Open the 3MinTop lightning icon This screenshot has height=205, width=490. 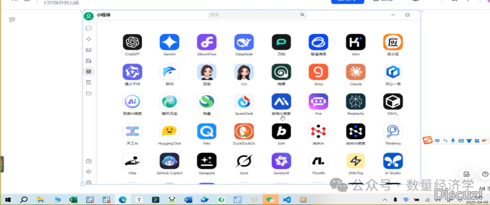pos(356,161)
